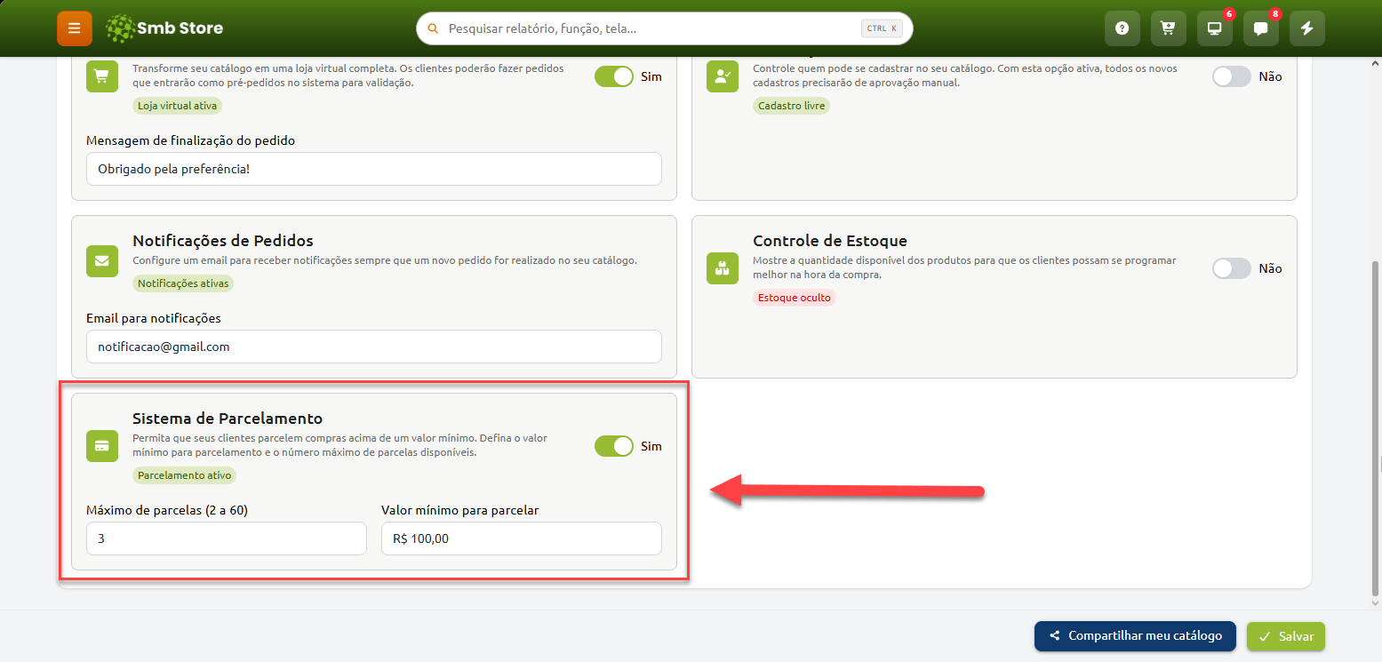Enable the manual registration approval toggle

coord(1232,76)
